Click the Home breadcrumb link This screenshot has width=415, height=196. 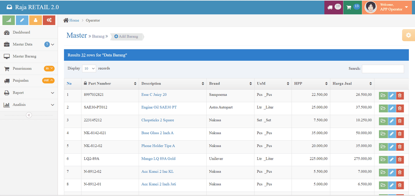(x=74, y=20)
